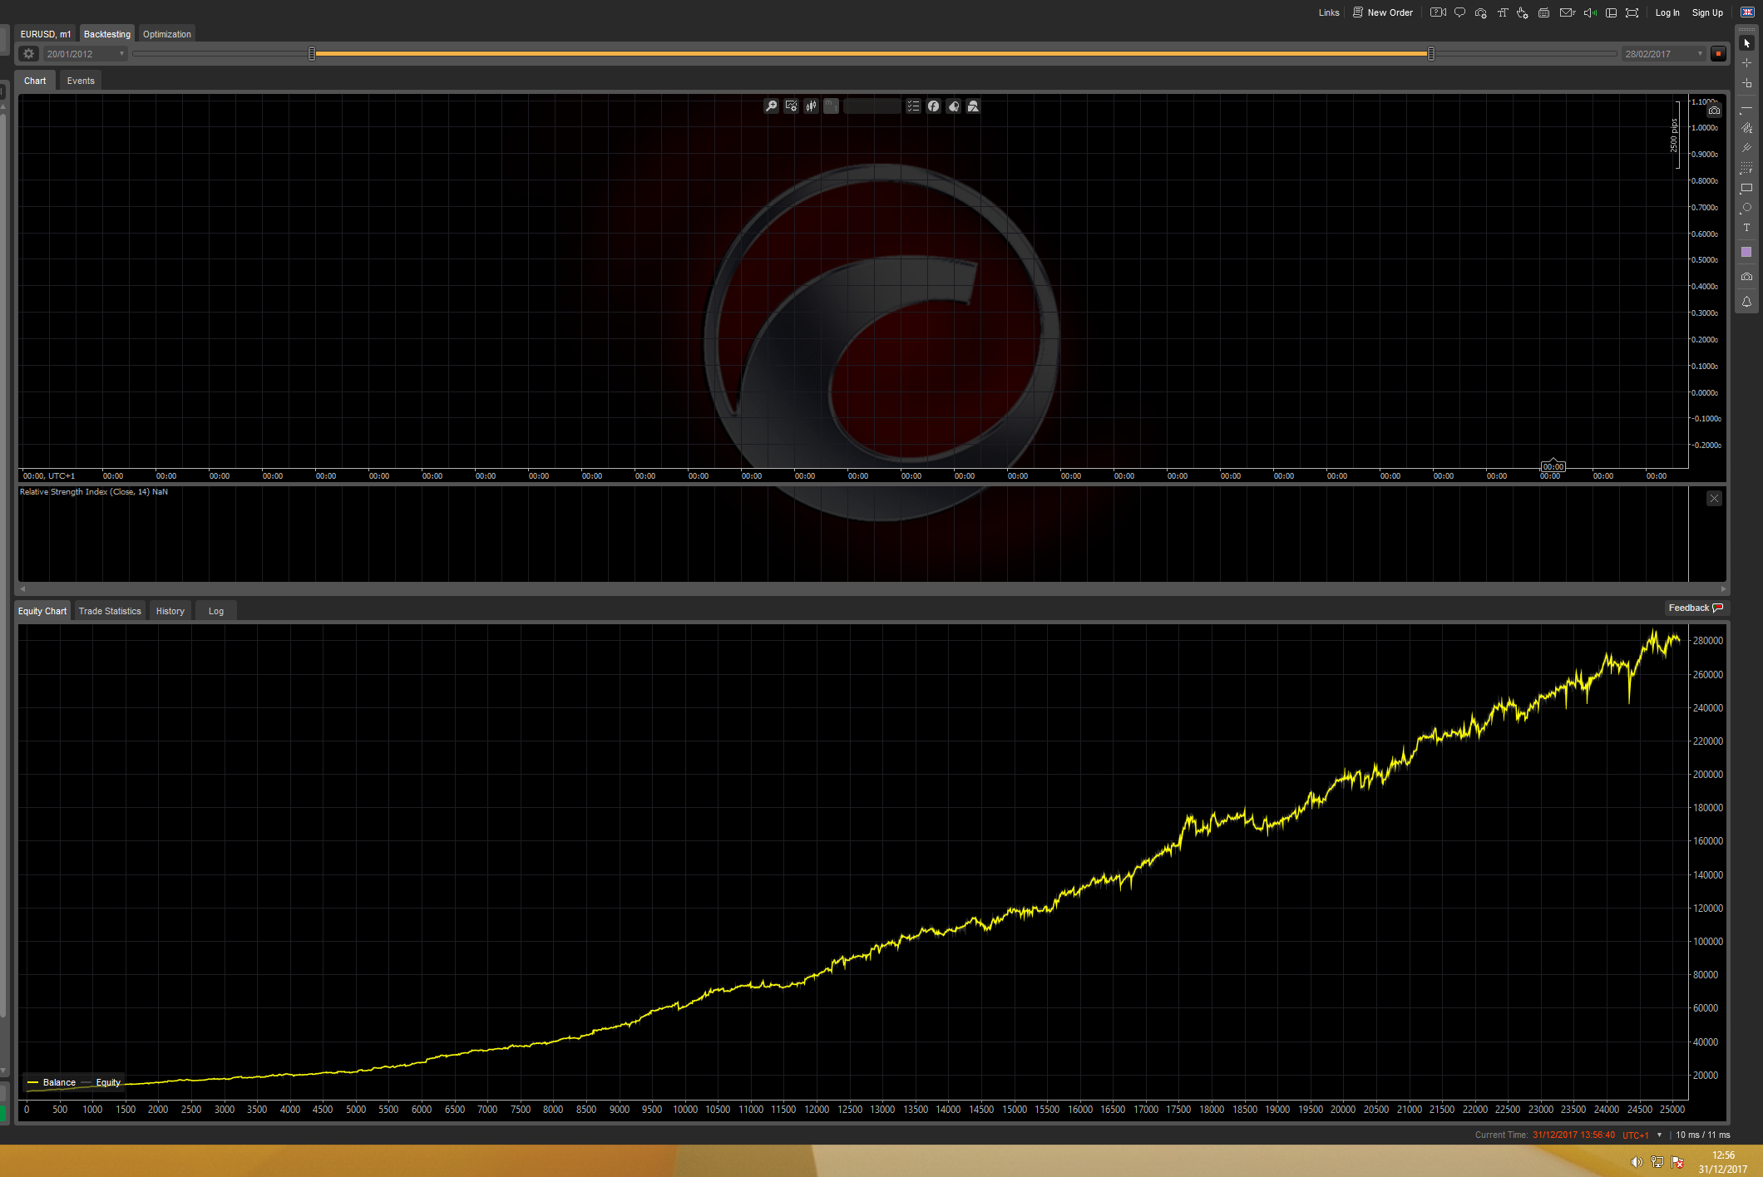Open chart view options icon
This screenshot has height=1177, width=1763.
(x=791, y=106)
